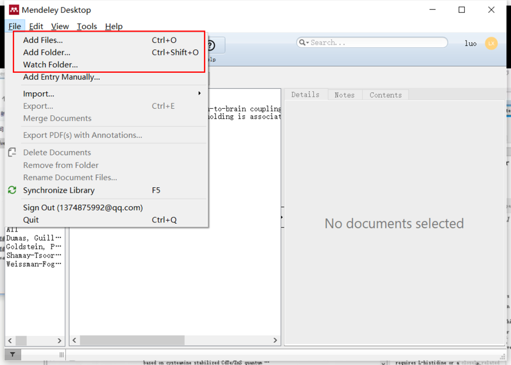
Task: Maximize the Mendeley Desktop window
Action: tap(461, 10)
